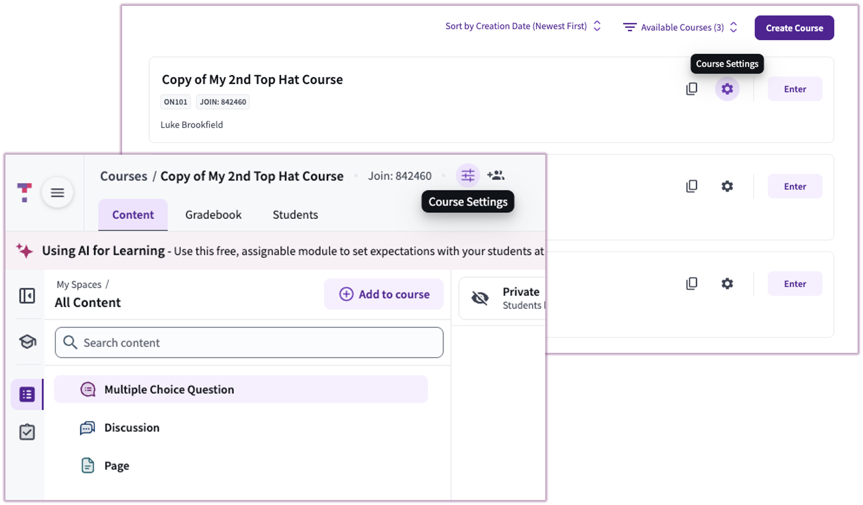Switch to the Gradebook tab

click(213, 214)
